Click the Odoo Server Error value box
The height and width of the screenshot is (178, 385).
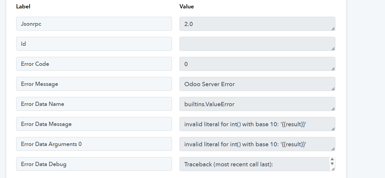click(257, 84)
